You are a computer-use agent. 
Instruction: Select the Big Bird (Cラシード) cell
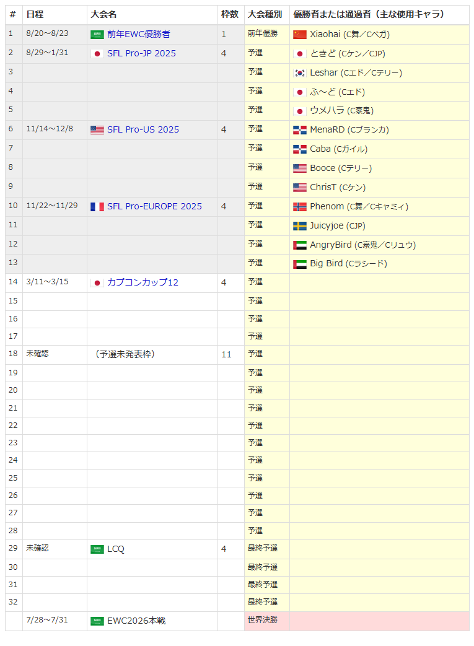click(379, 264)
